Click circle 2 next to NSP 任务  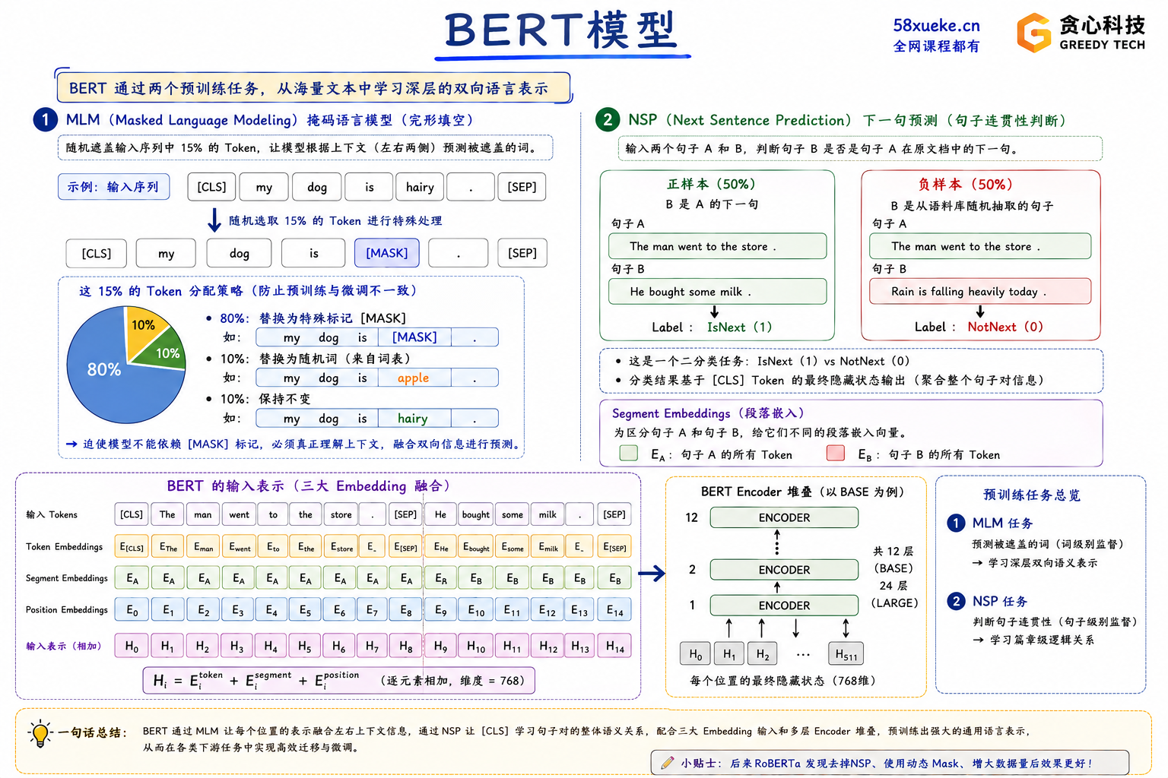click(x=956, y=601)
